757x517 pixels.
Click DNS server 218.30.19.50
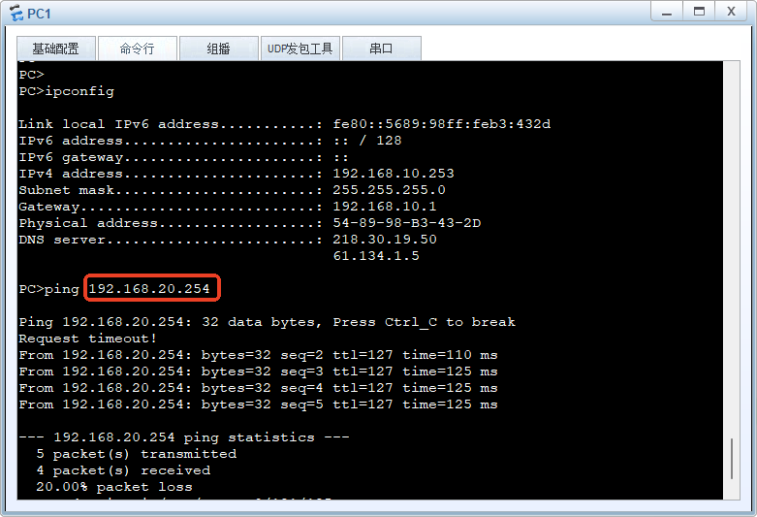tap(385, 240)
